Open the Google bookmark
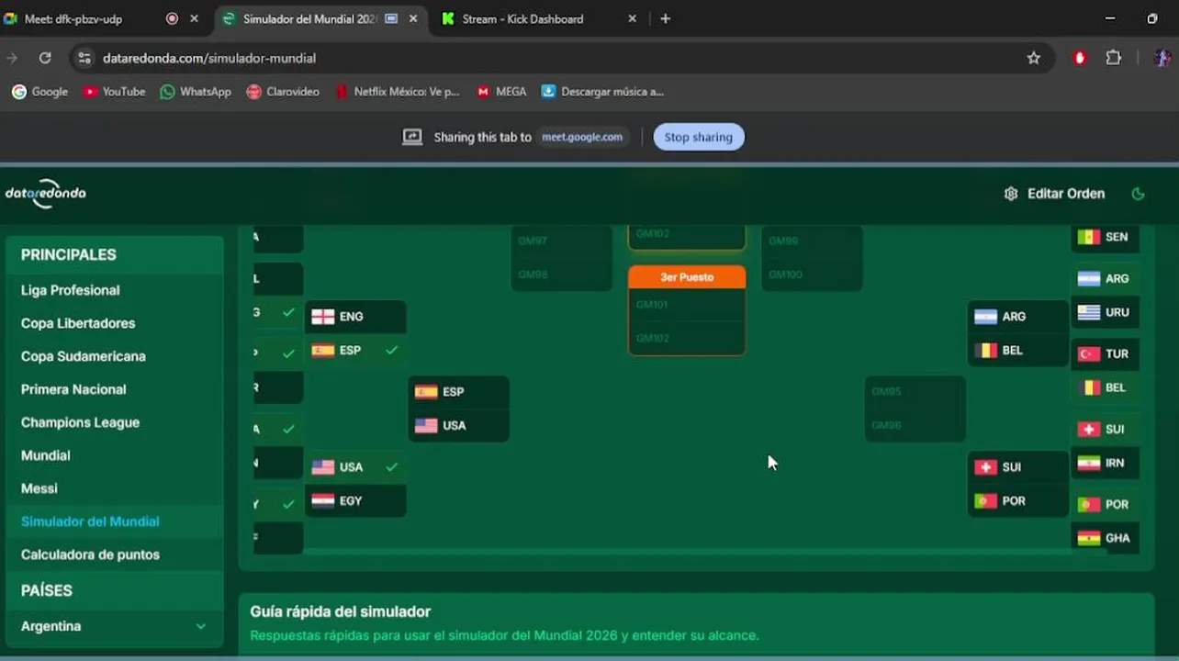 [39, 92]
